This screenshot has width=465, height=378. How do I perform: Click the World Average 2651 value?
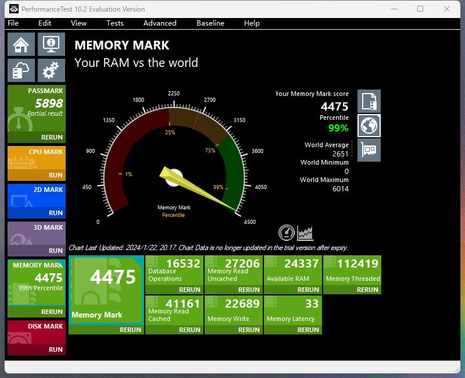[x=341, y=154]
